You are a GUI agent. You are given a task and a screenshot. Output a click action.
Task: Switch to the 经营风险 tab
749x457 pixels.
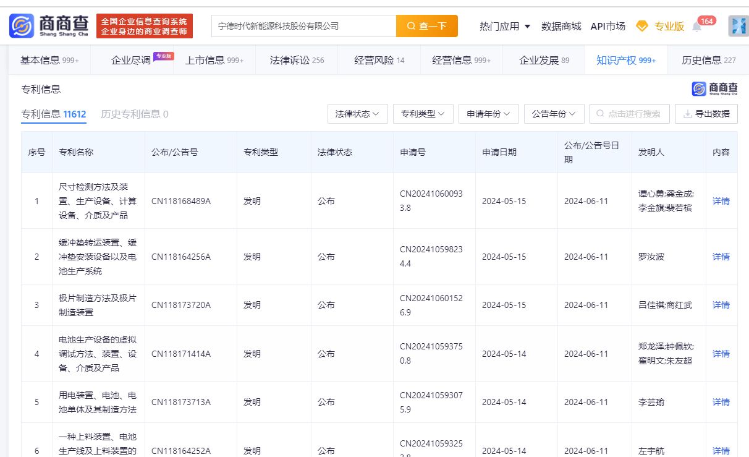pos(379,60)
